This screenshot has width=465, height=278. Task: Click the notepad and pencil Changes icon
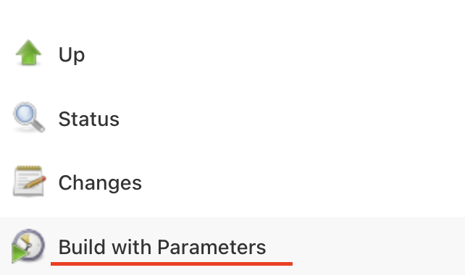30,181
